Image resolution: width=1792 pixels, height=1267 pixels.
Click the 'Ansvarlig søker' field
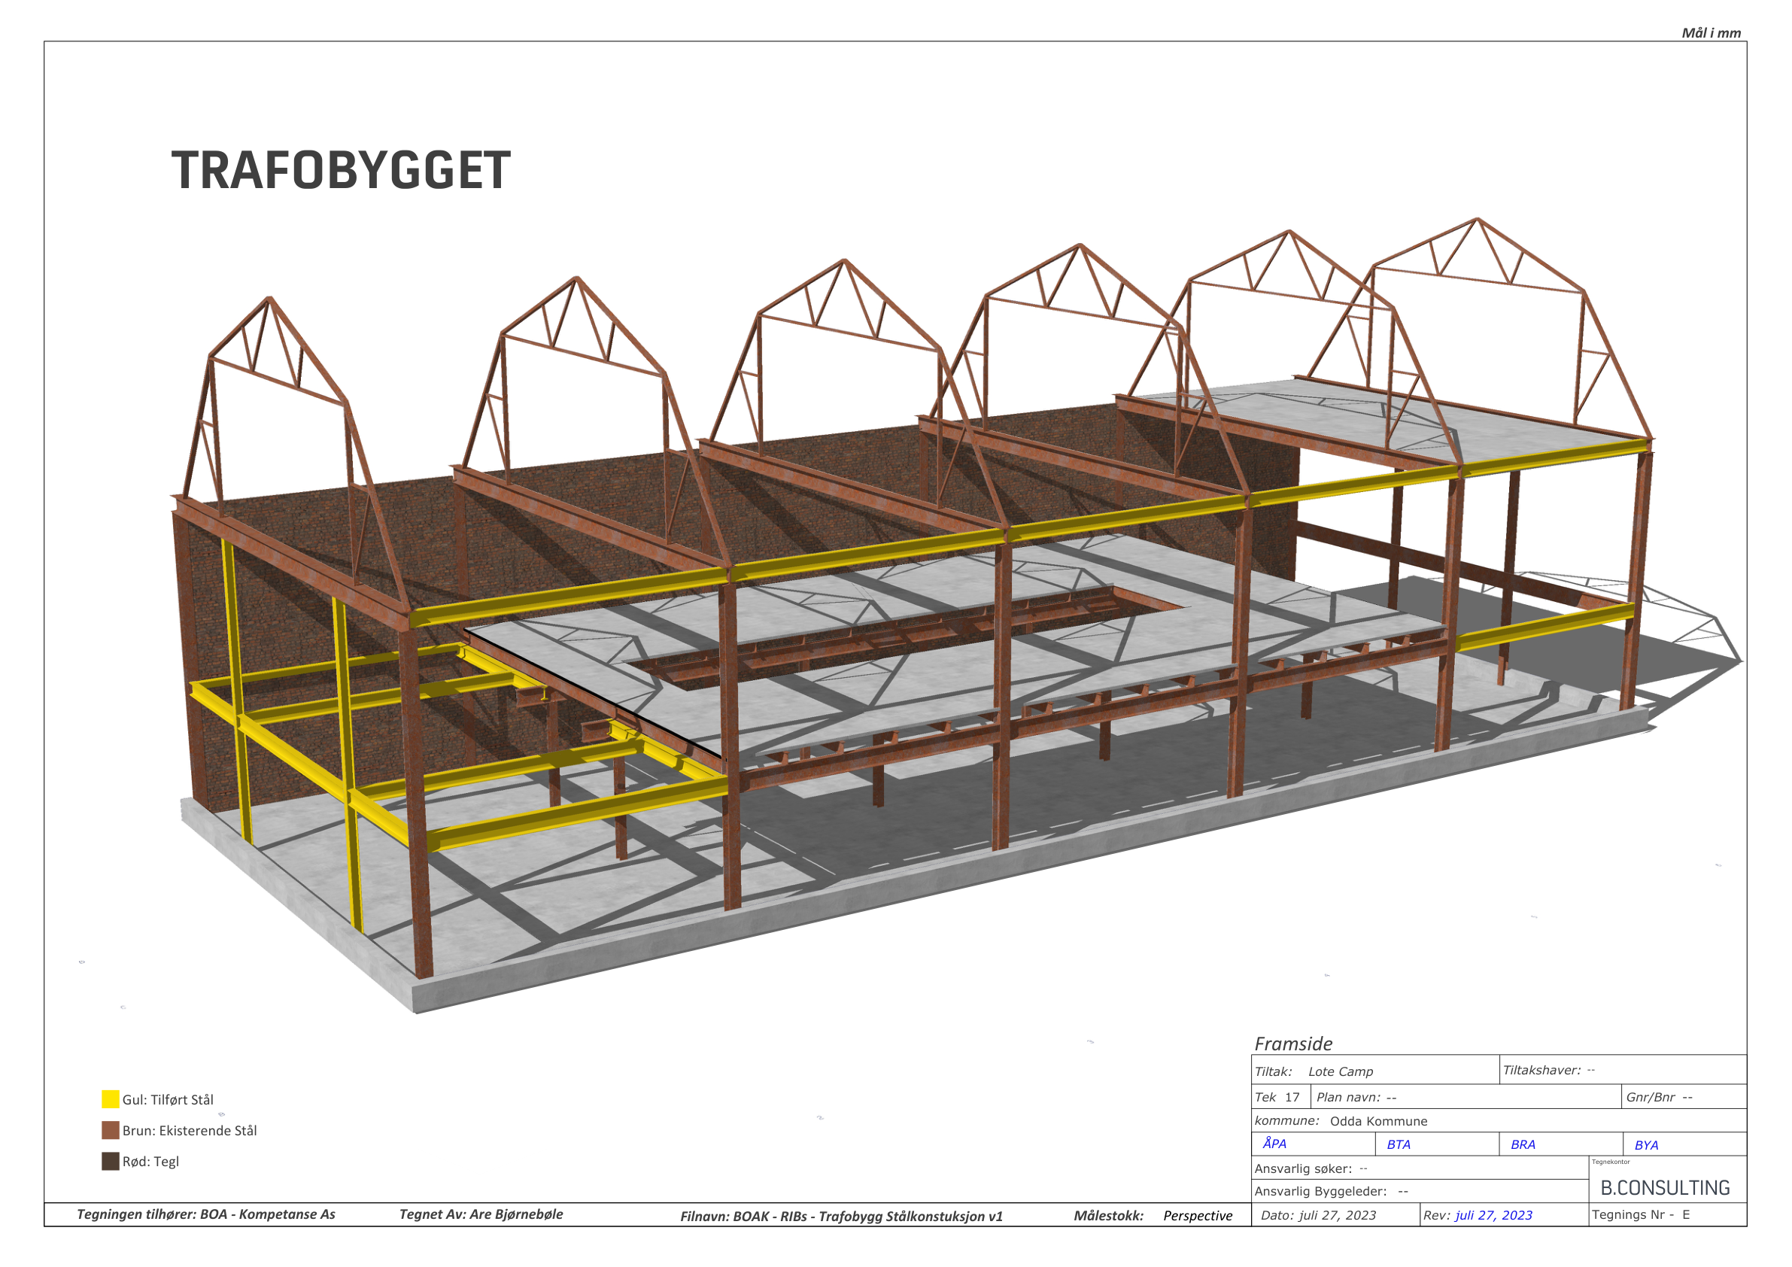1311,1168
